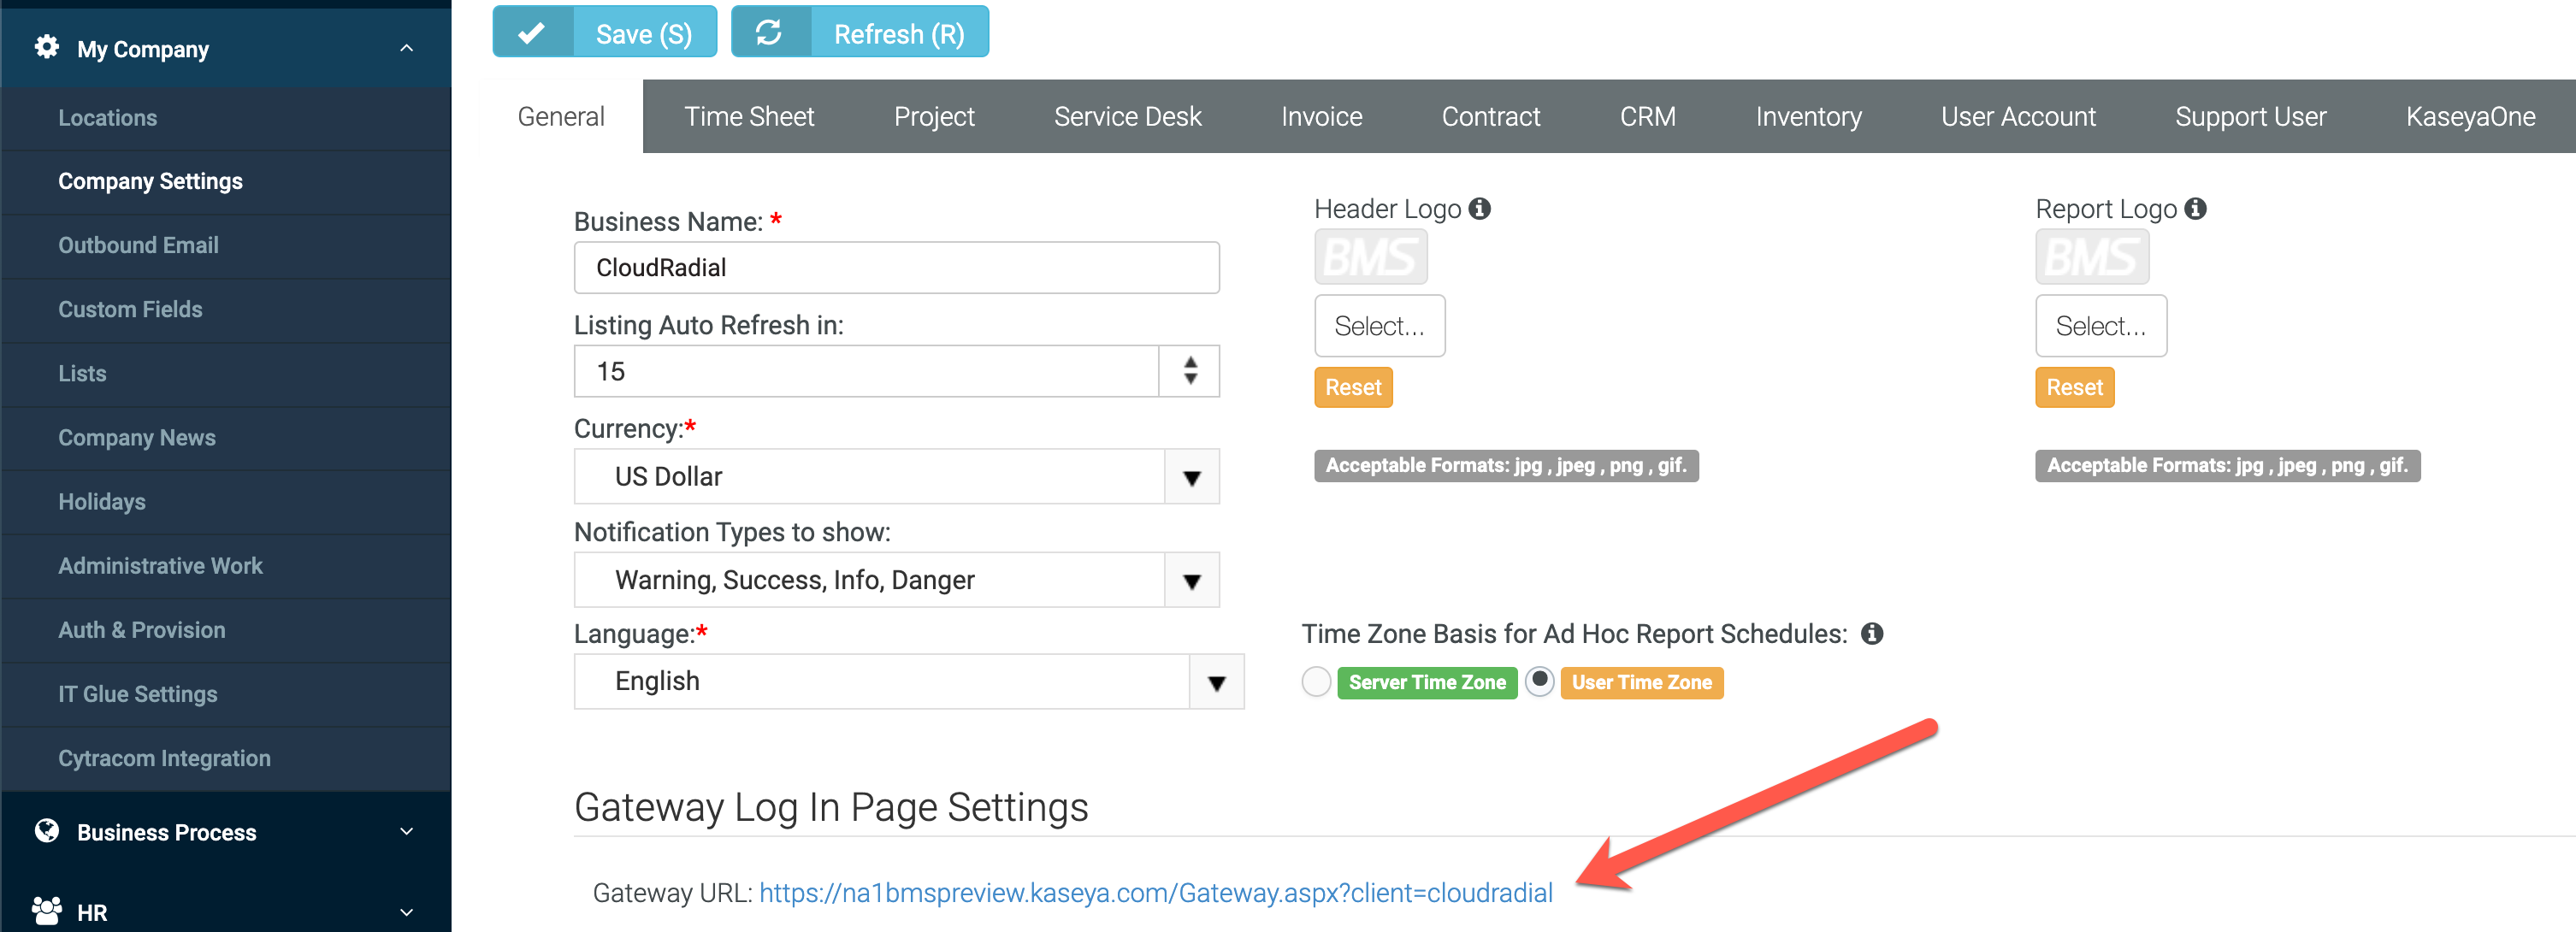The width and height of the screenshot is (2576, 932).
Task: Click Reset under Header Logo
Action: click(x=1353, y=387)
